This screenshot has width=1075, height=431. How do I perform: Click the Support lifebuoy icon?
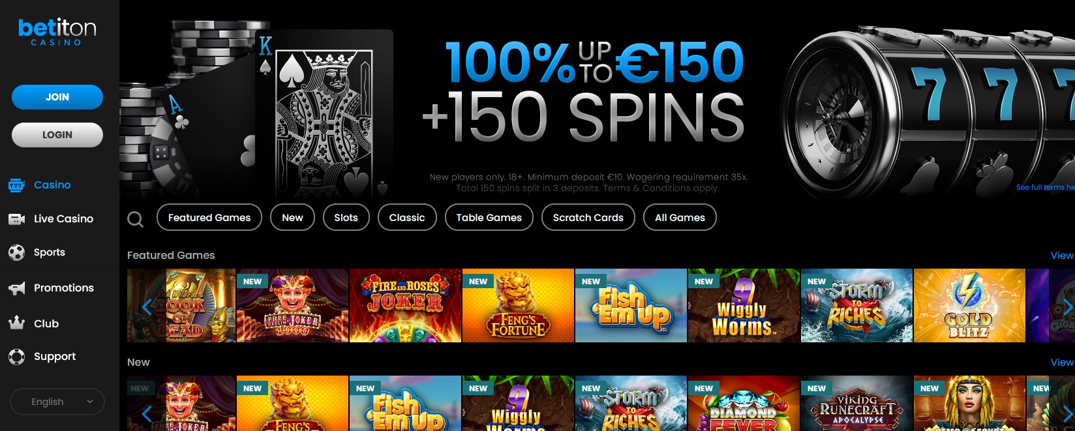click(x=16, y=357)
